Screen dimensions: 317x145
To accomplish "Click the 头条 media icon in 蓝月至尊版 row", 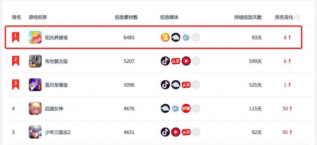I will [186, 85].
